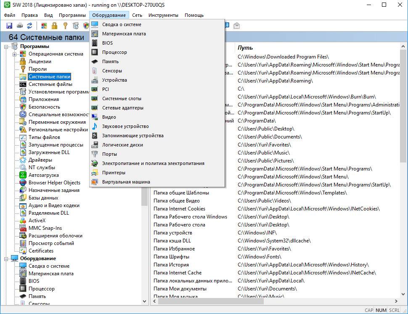Click the Запоминающие устройства disk icon

pyautogui.click(x=95, y=136)
